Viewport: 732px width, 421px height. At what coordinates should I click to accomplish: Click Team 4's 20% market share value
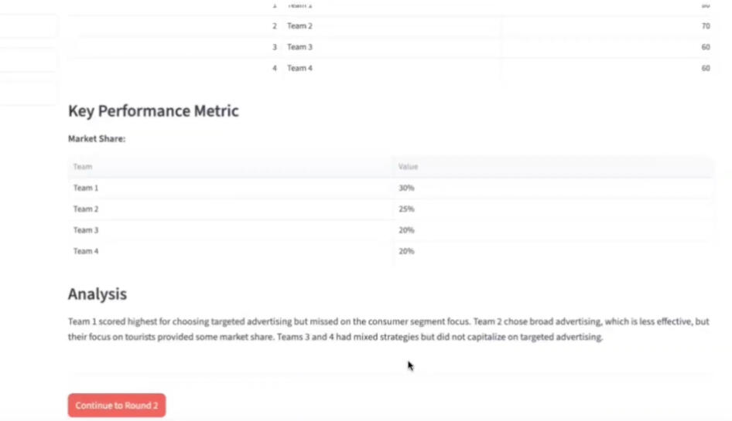click(406, 251)
